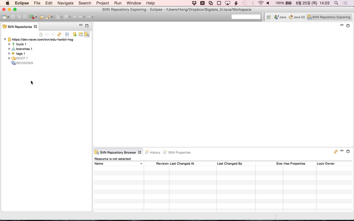Select the tags 1 tree item
This screenshot has width=354, height=221.
click(20, 54)
